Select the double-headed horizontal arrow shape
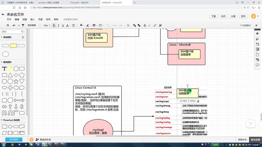Viewport: 262px width, 147px height. [x=4, y=107]
